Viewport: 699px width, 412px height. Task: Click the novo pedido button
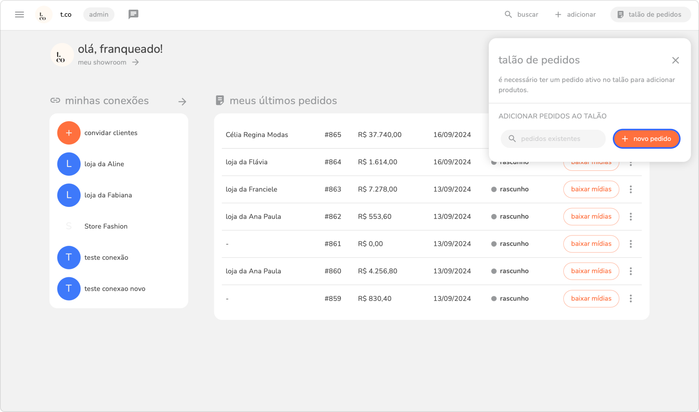click(x=646, y=139)
